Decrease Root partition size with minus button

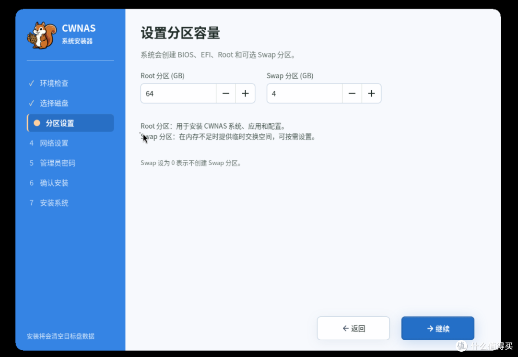[x=226, y=94]
